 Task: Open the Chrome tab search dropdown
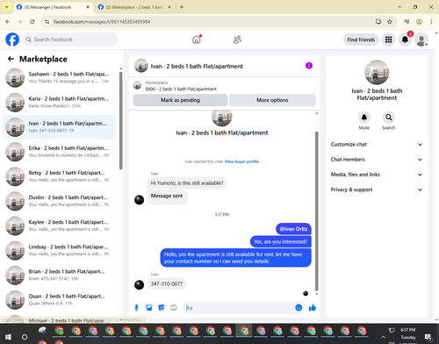point(6,7)
